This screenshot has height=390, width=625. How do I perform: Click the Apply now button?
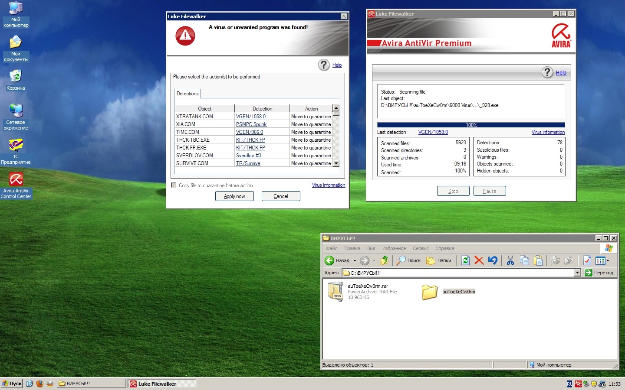point(234,196)
